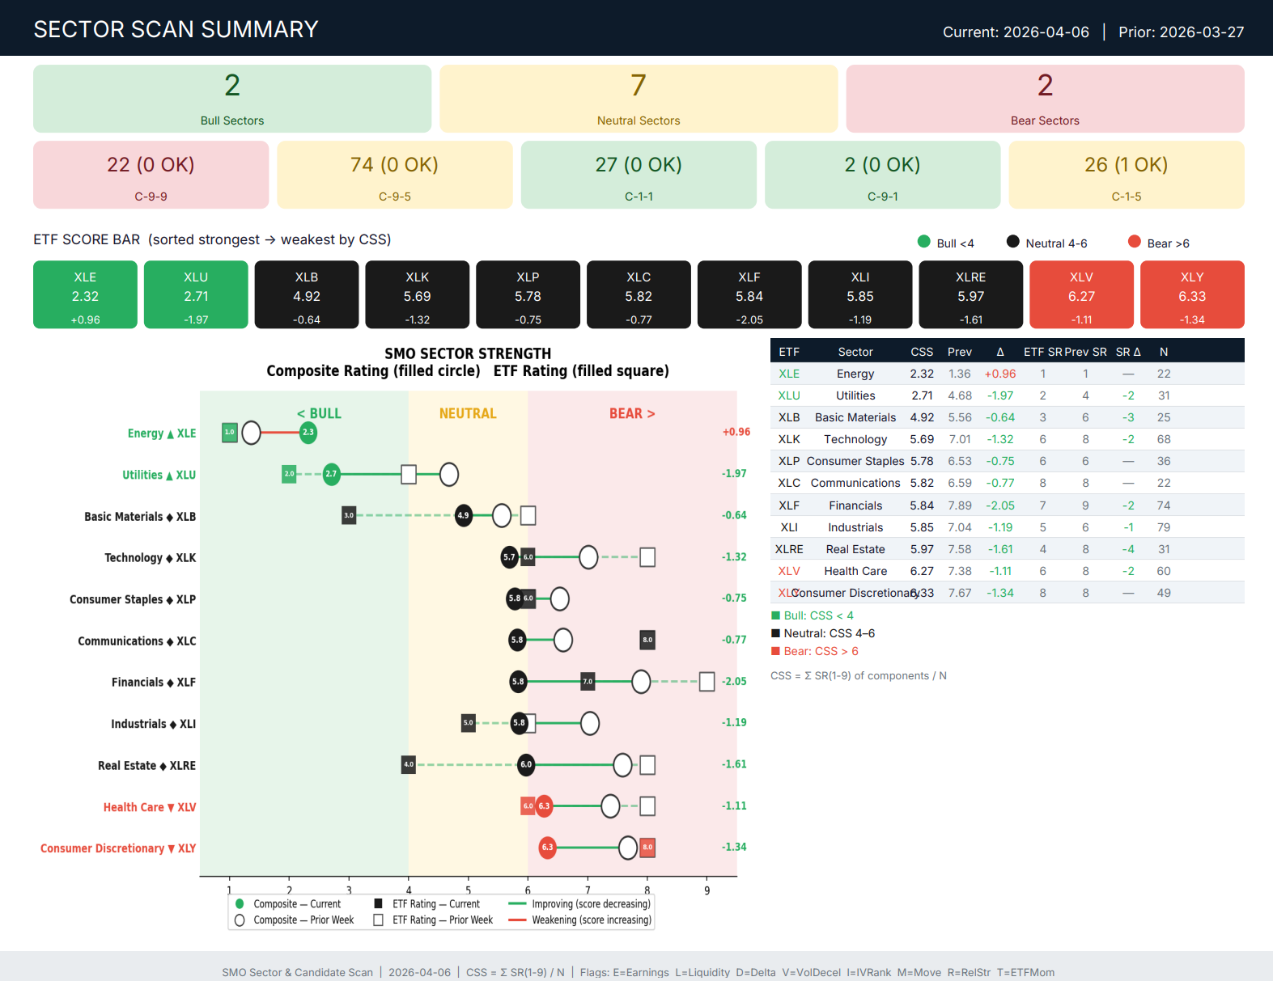Click the +0.96 delta in XLE row
Screen dimensions: 1273x981
click(x=1000, y=374)
